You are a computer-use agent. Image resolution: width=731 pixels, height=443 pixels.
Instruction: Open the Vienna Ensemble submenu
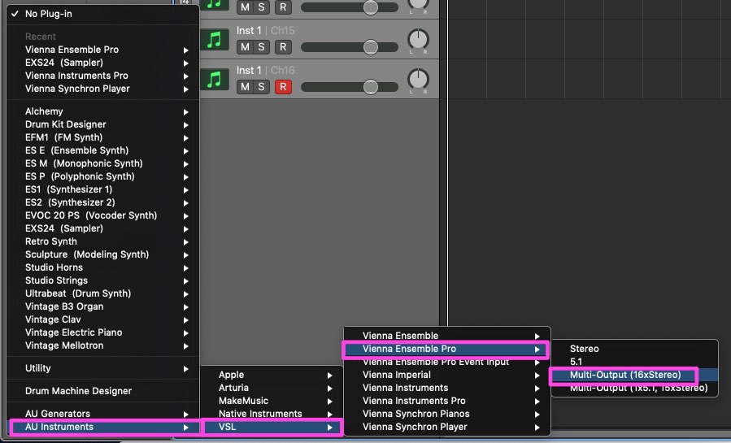tap(447, 336)
